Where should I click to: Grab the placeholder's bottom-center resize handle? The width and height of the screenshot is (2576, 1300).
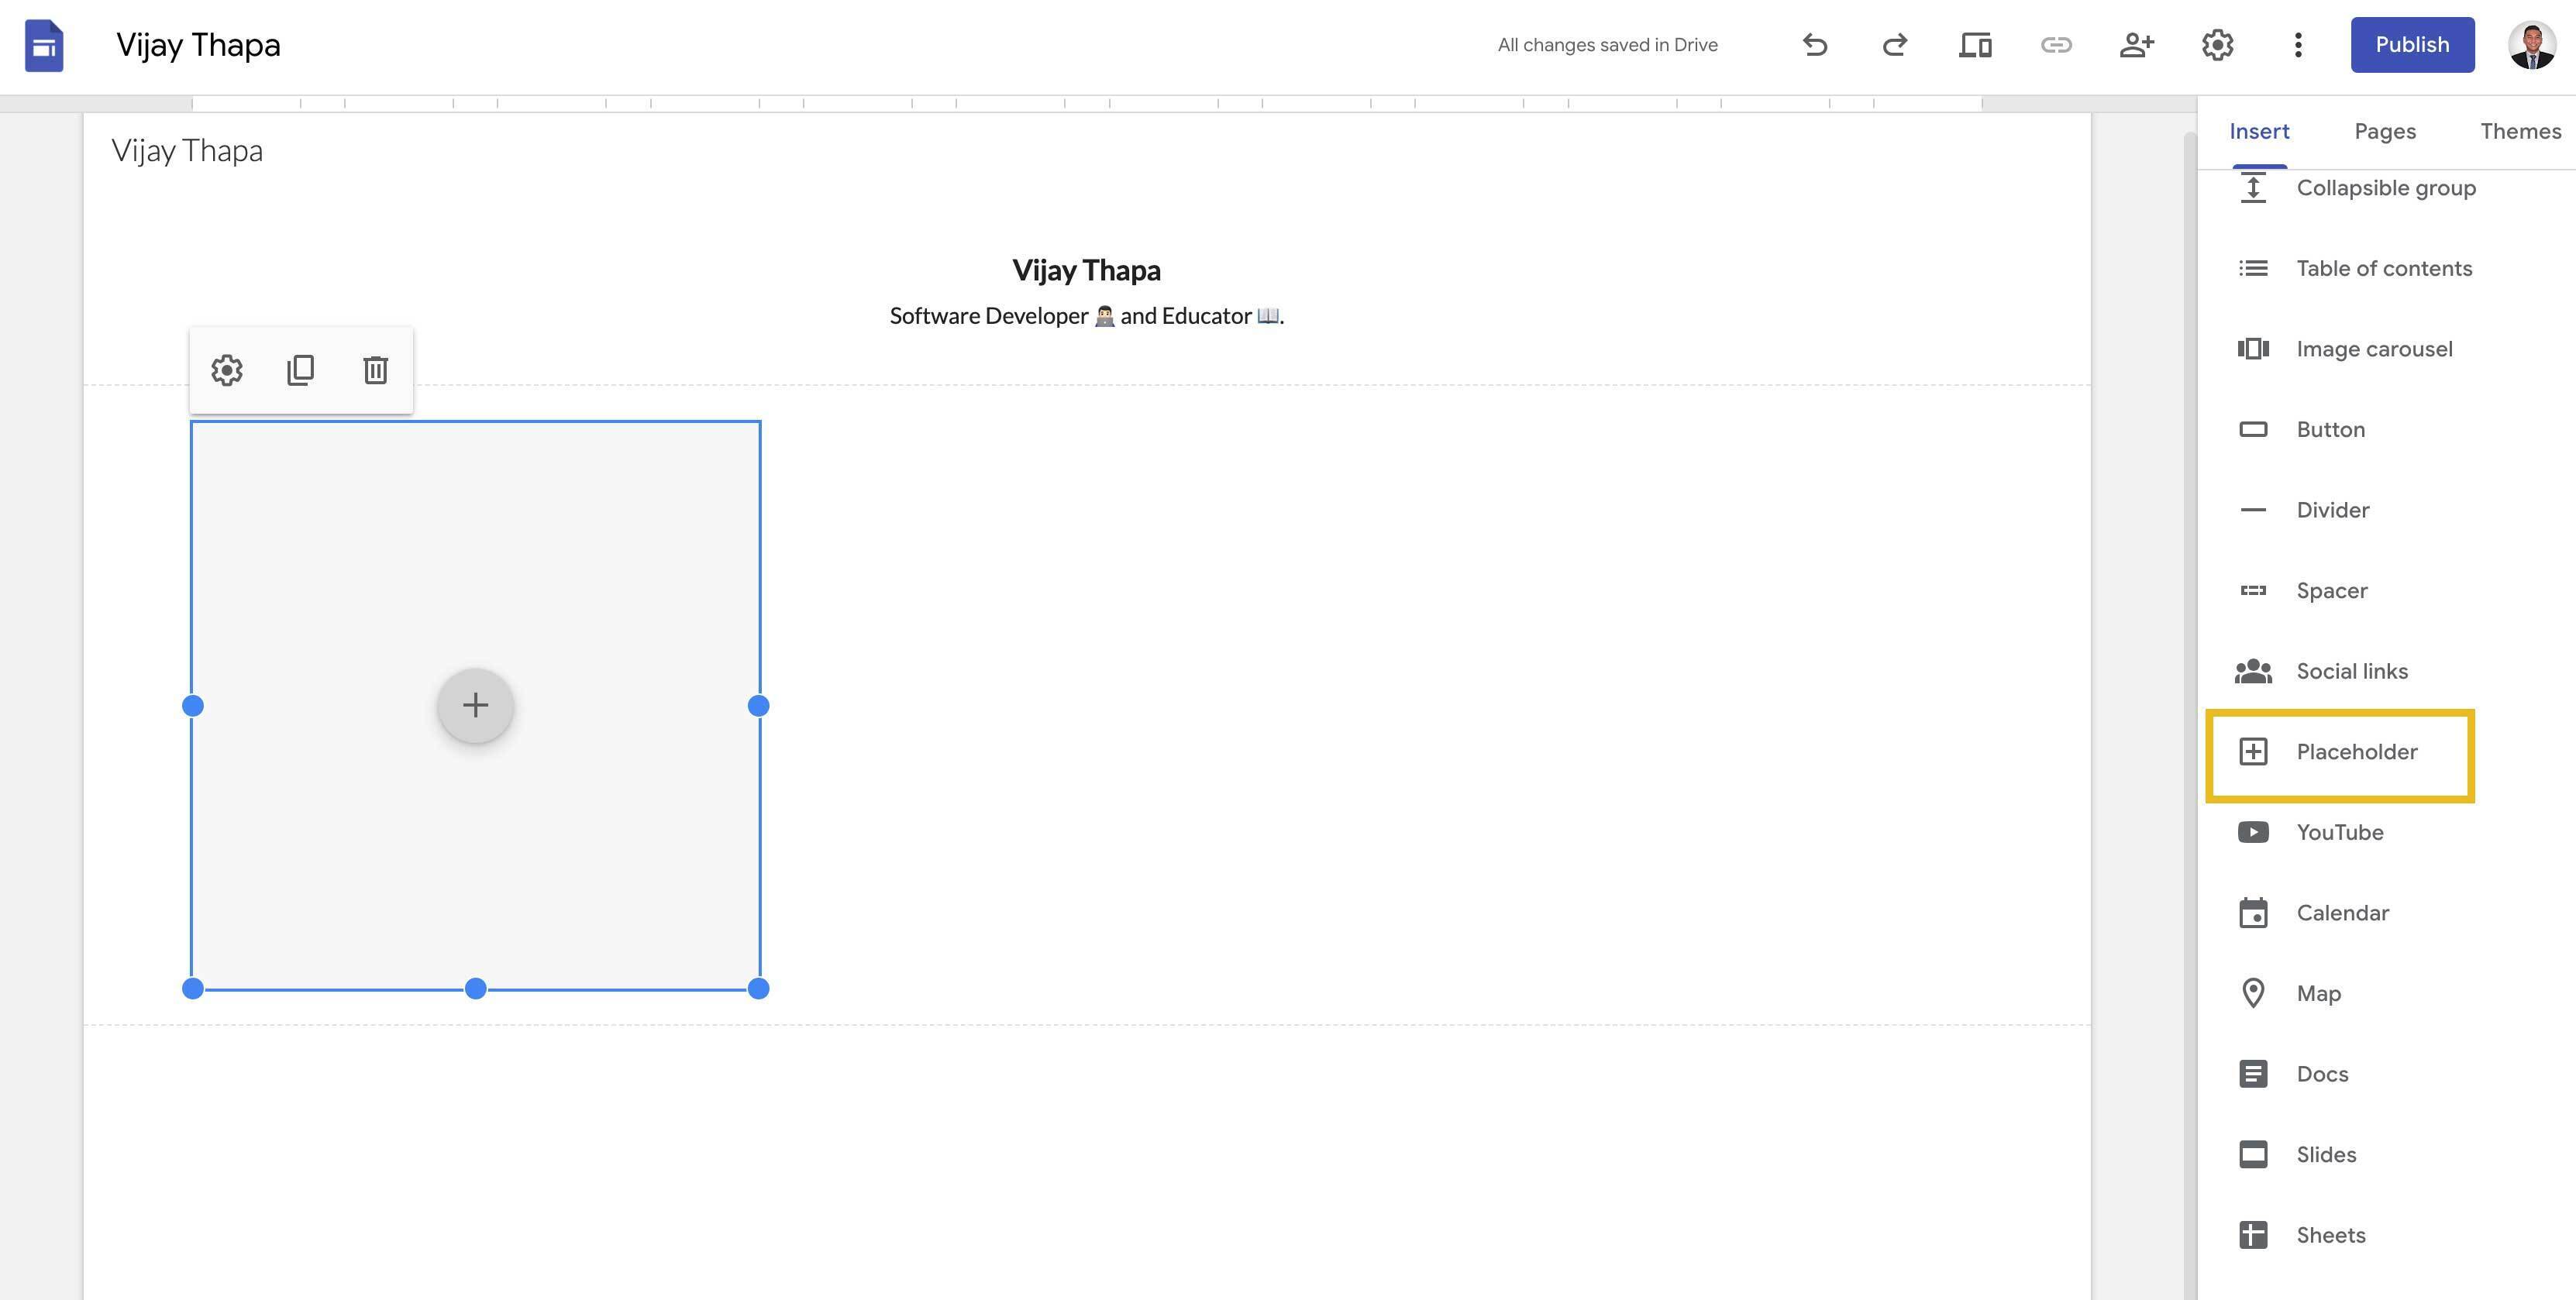(476, 989)
